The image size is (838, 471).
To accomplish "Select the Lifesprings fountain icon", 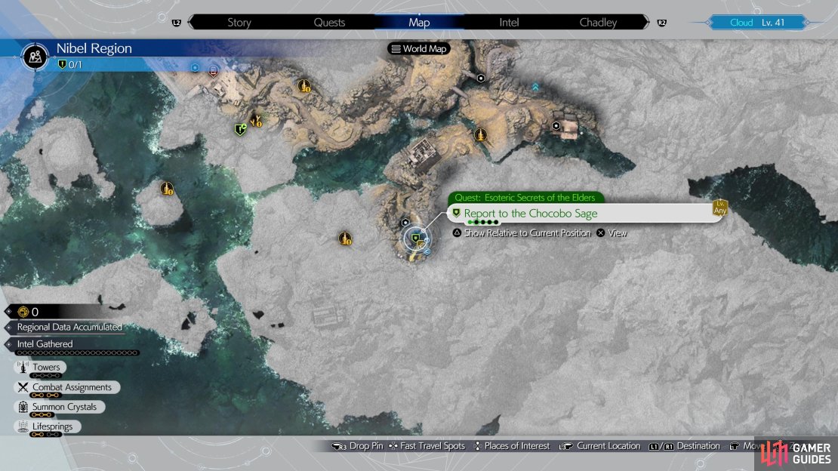I will point(23,426).
